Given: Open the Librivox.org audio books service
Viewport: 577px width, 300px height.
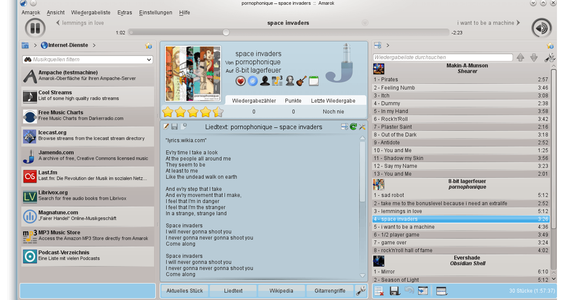Looking at the screenshot, I should point(87,196).
